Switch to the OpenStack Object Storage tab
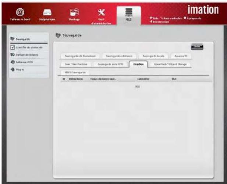 pyautogui.click(x=170, y=64)
